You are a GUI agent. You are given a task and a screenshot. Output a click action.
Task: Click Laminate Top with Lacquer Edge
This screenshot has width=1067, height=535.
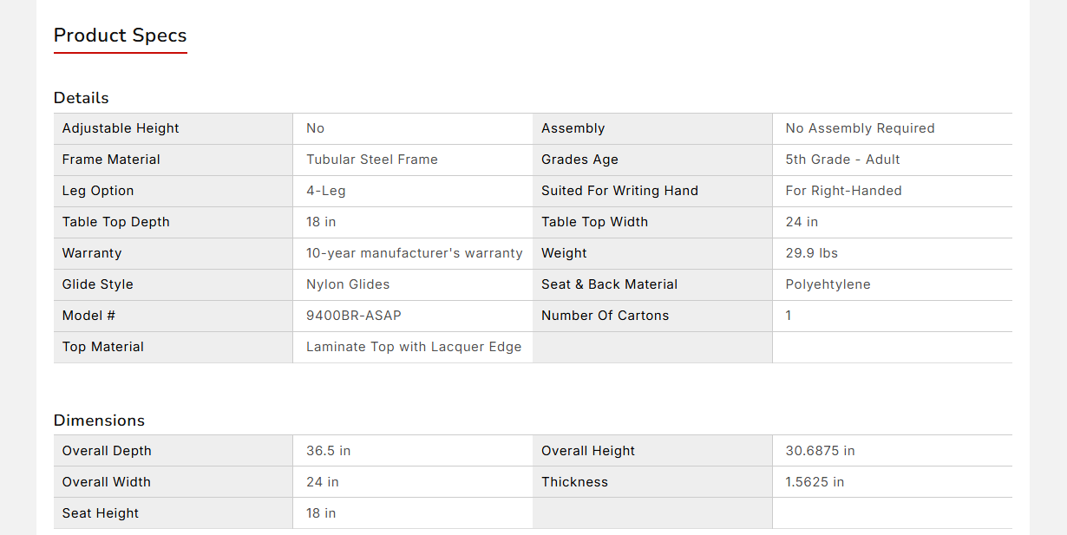pyautogui.click(x=414, y=347)
